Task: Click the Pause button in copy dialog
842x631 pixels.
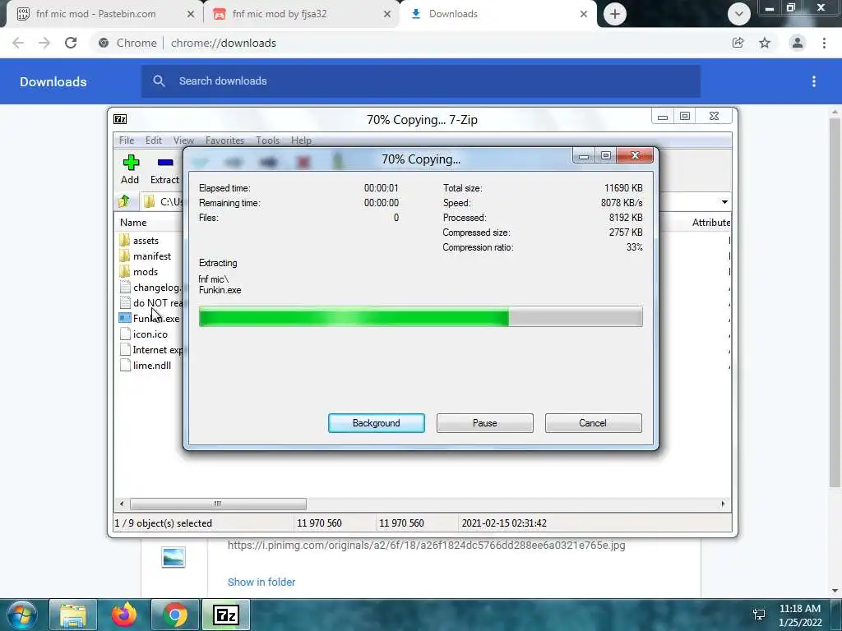Action: tap(485, 423)
